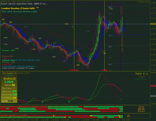
Task: Click the M30 slow trend row label
Action: (141, 110)
